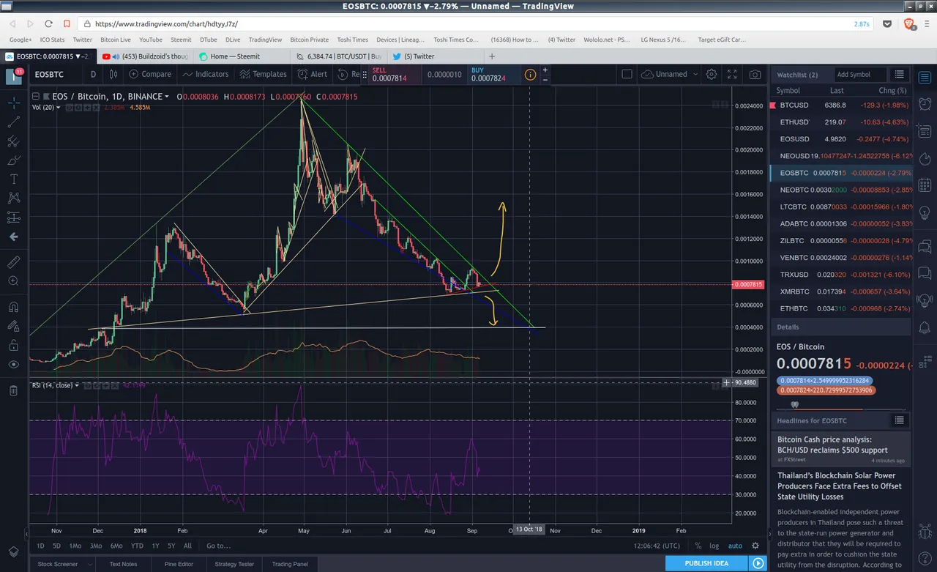Open the D timeframe interval dropdown
The width and height of the screenshot is (937, 572).
tap(93, 74)
